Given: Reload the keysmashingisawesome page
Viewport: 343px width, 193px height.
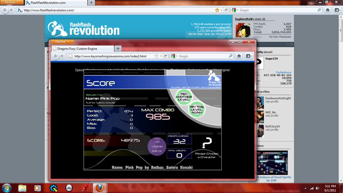Looking at the screenshot, I should click(166, 56).
